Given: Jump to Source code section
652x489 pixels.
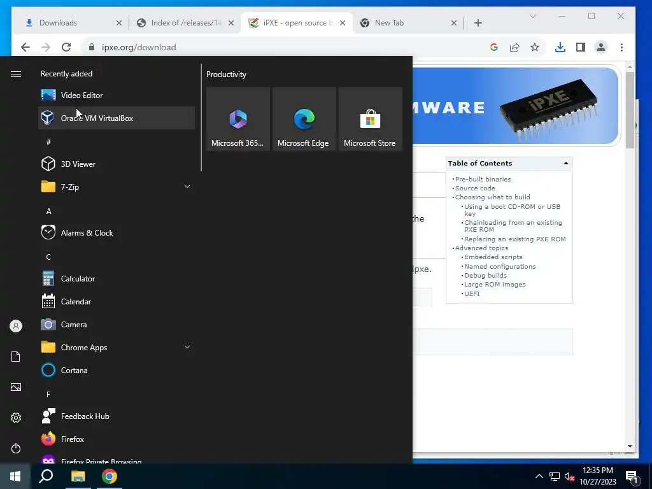Looking at the screenshot, I should point(475,188).
